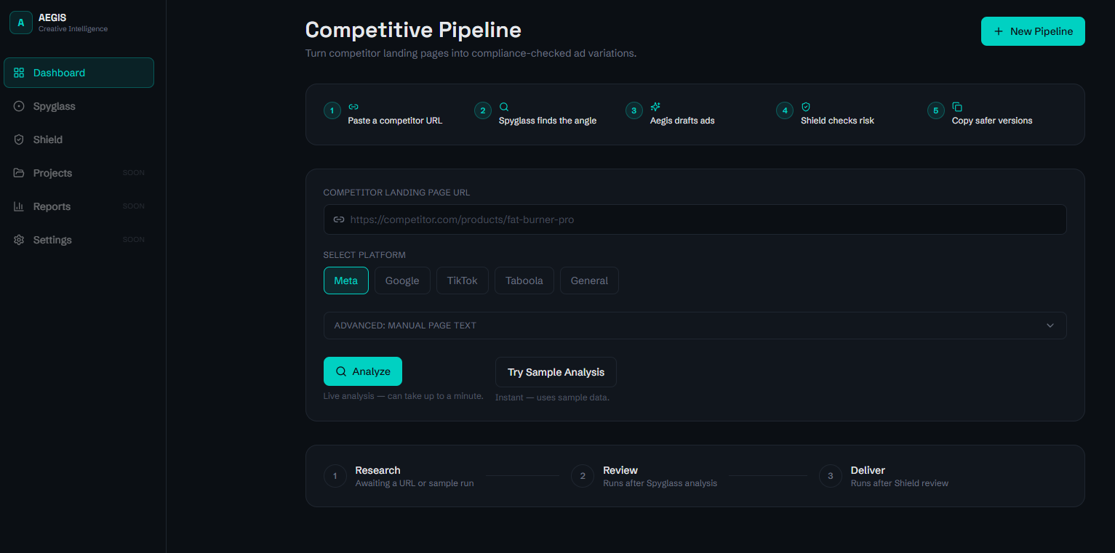Viewport: 1115px width, 553px height.
Task: Click the Settings gear icon
Action: coord(19,240)
